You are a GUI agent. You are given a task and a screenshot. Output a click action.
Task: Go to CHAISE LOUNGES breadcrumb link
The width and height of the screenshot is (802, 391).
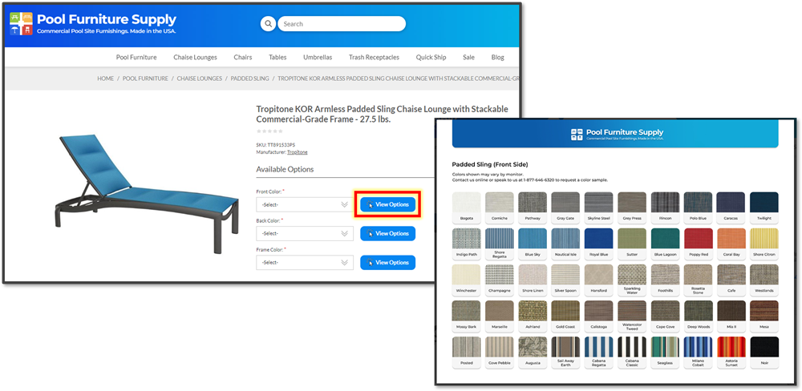(200, 79)
